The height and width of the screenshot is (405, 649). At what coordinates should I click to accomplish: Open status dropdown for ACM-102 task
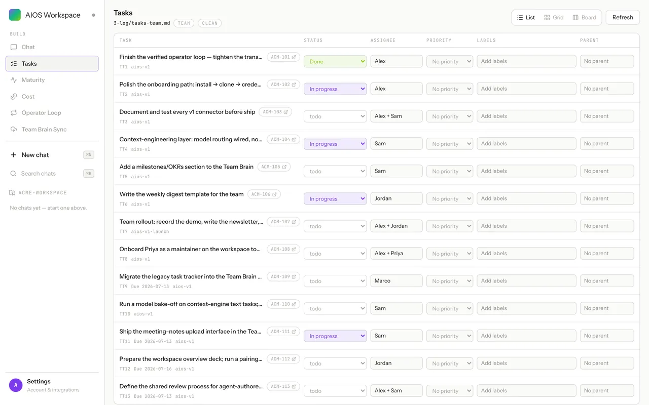335,89
